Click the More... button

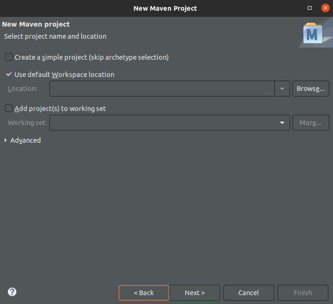(x=311, y=123)
